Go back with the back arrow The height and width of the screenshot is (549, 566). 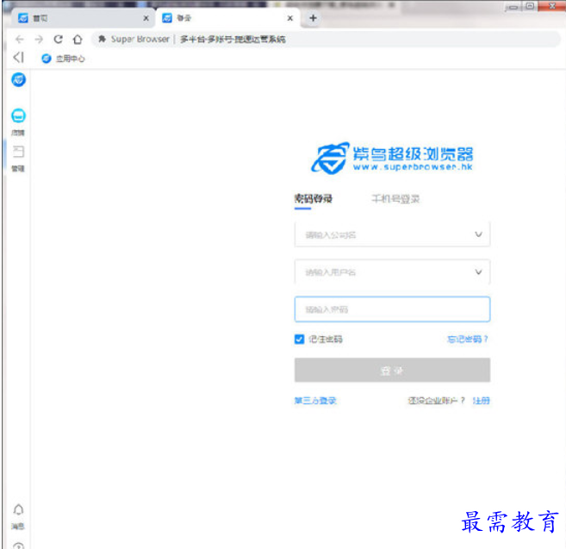pos(20,39)
